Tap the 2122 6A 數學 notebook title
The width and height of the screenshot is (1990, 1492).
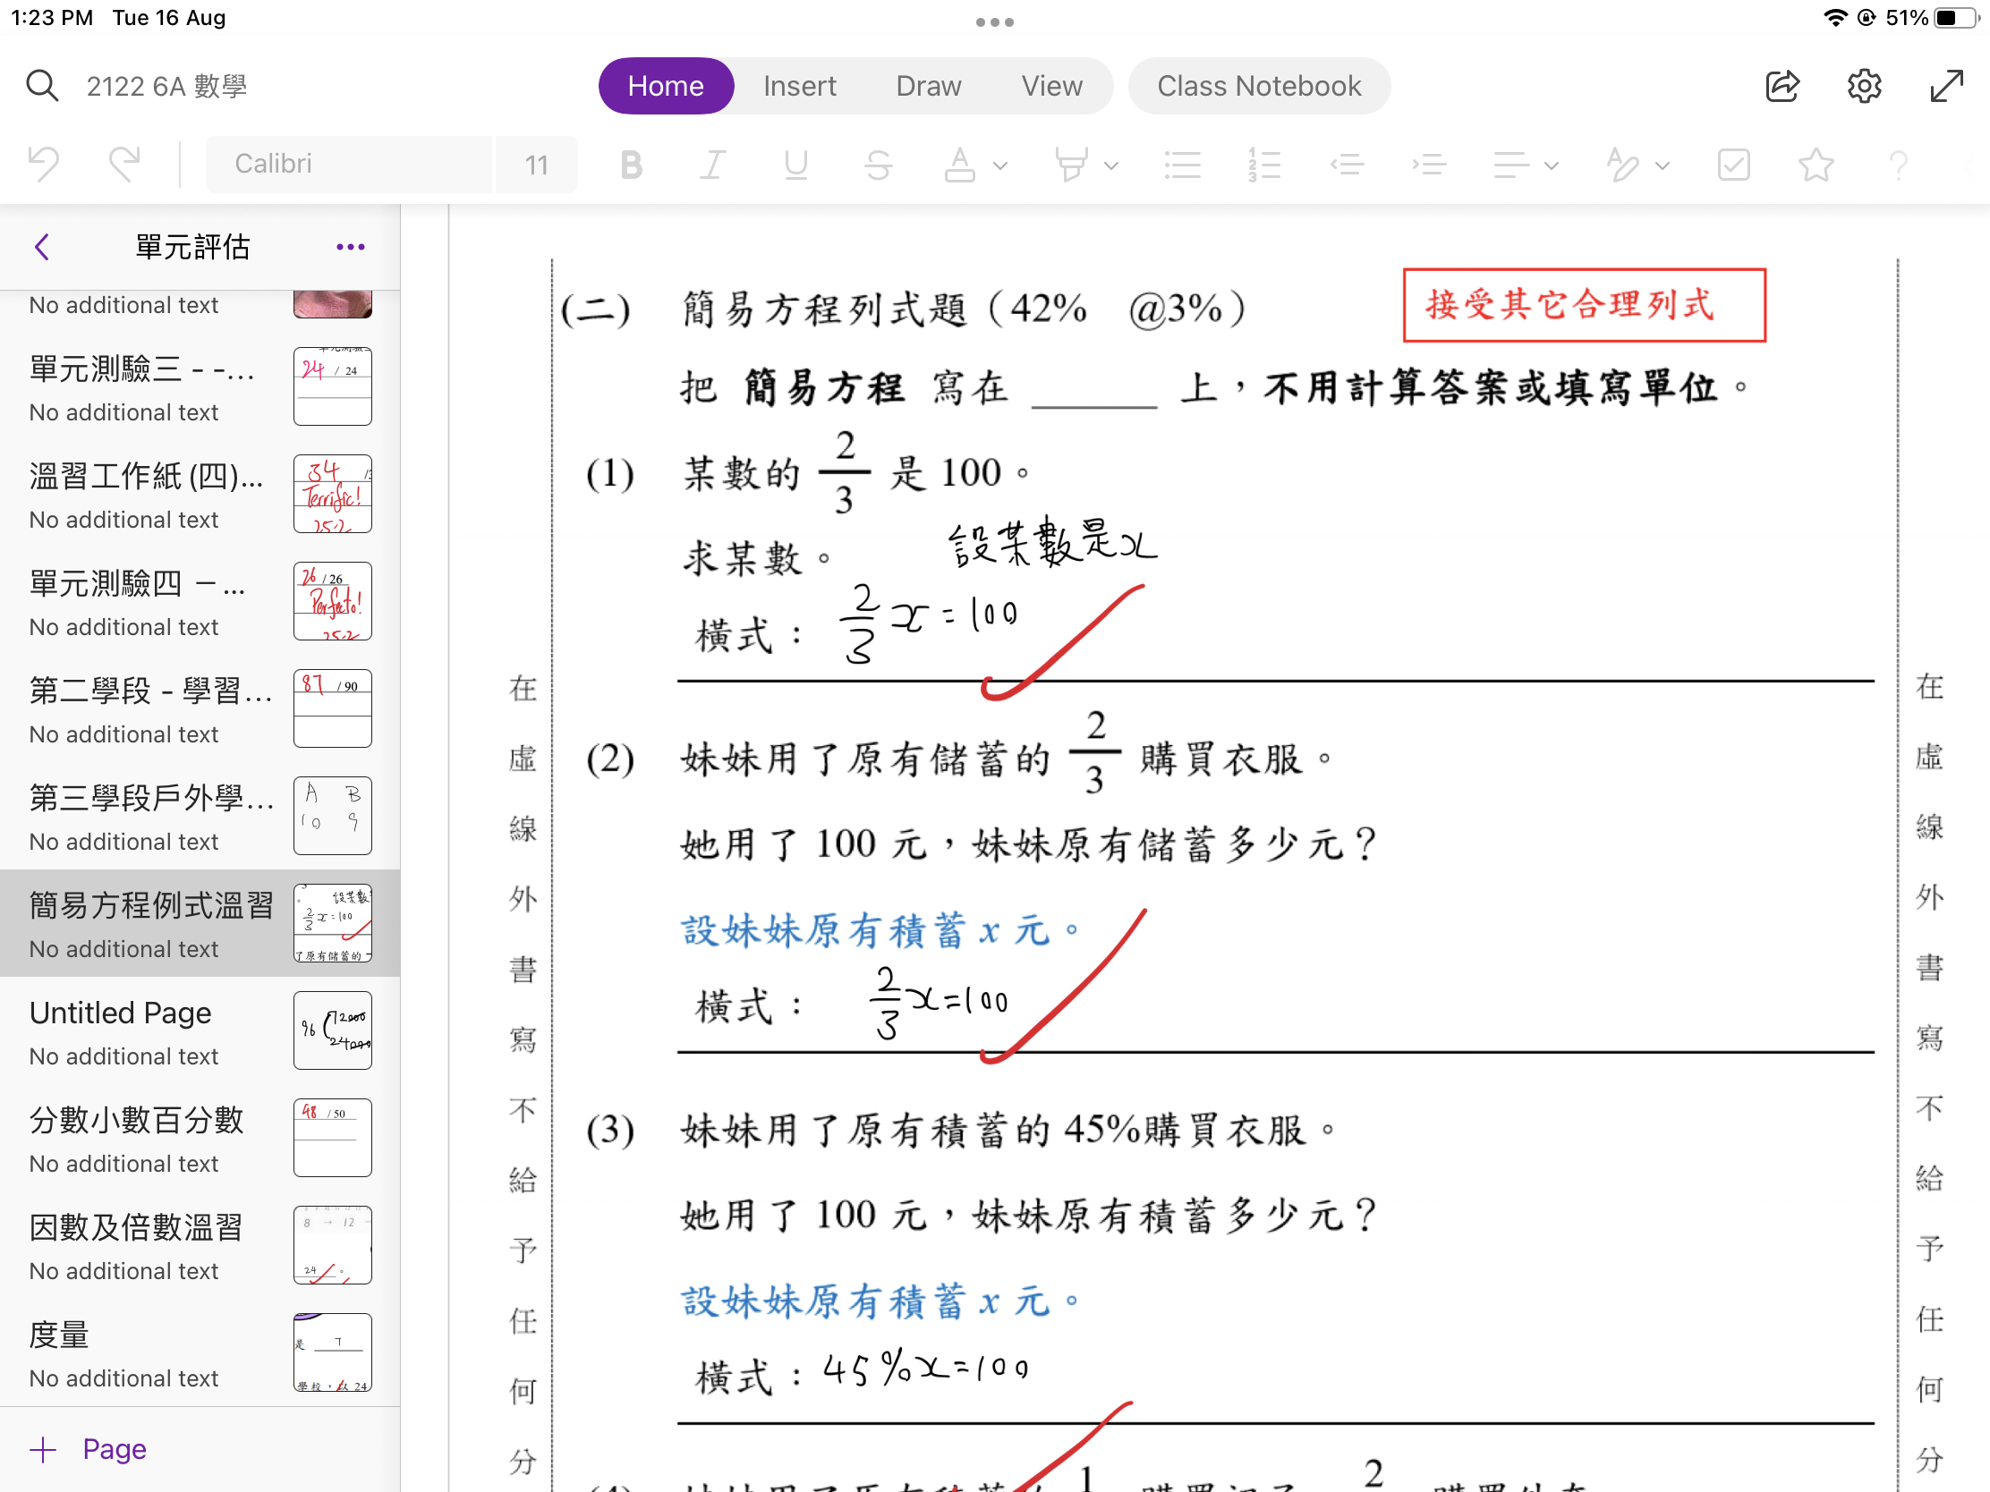(166, 87)
